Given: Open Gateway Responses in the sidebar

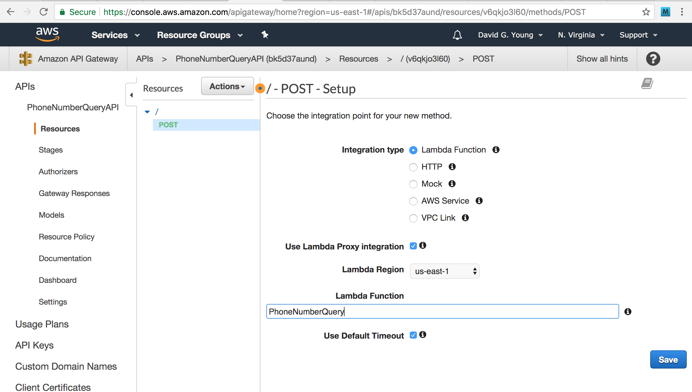Looking at the screenshot, I should (74, 193).
